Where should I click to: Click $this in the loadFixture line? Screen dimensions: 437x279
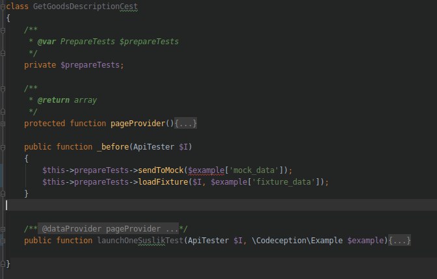(53, 182)
